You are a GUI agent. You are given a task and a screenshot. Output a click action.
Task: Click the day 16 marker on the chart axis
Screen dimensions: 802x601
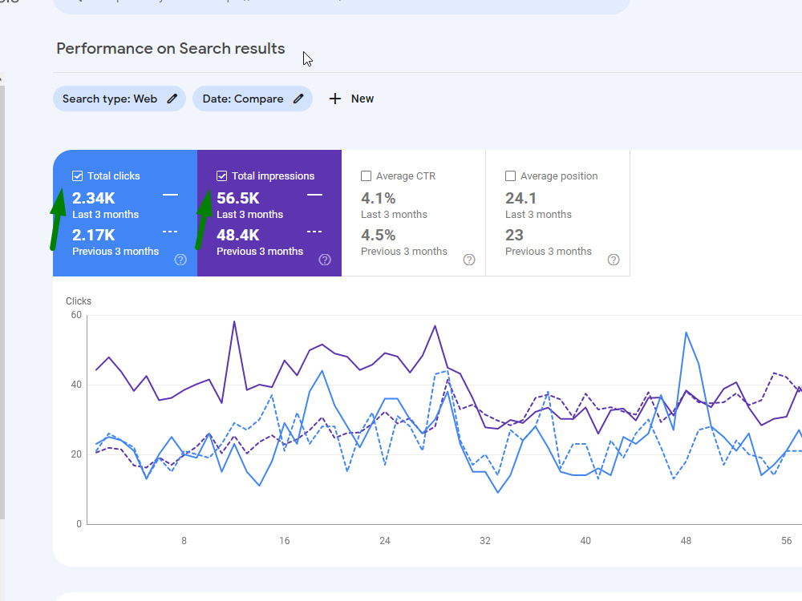pos(285,541)
